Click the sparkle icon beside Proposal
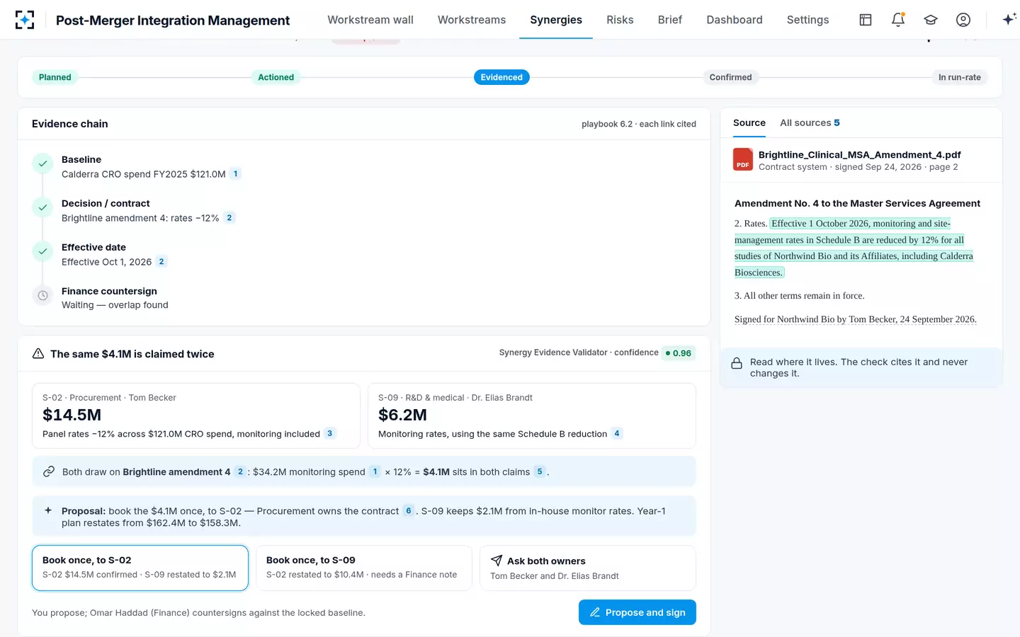Image resolution: width=1020 pixels, height=637 pixels. point(48,510)
